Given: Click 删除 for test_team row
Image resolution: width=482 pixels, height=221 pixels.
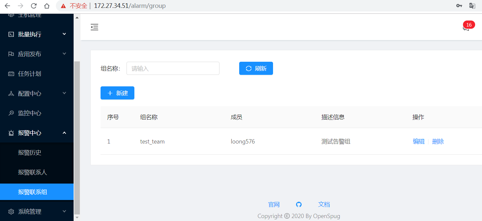Looking at the screenshot, I should pyautogui.click(x=438, y=141).
